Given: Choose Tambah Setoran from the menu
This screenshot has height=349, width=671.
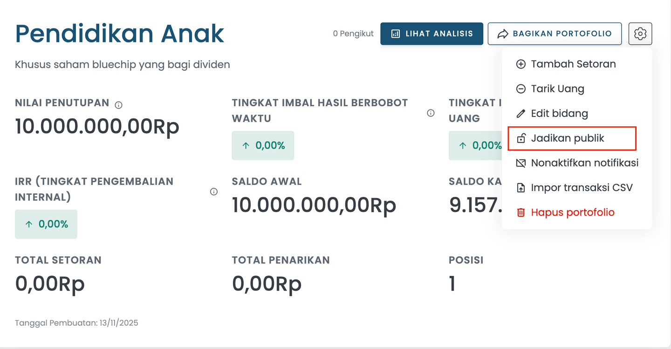Looking at the screenshot, I should (x=573, y=64).
